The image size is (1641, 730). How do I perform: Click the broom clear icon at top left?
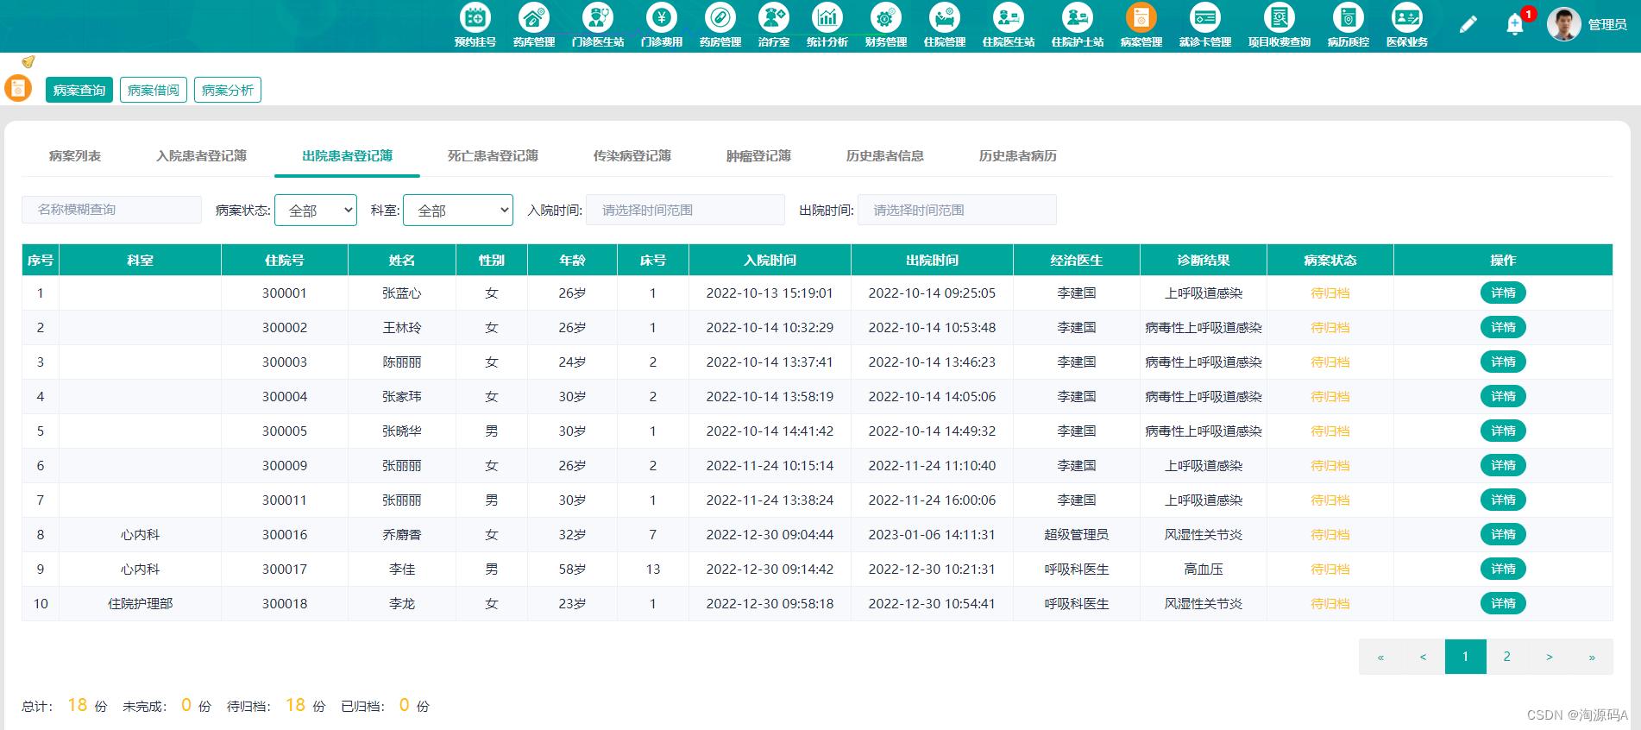[28, 61]
